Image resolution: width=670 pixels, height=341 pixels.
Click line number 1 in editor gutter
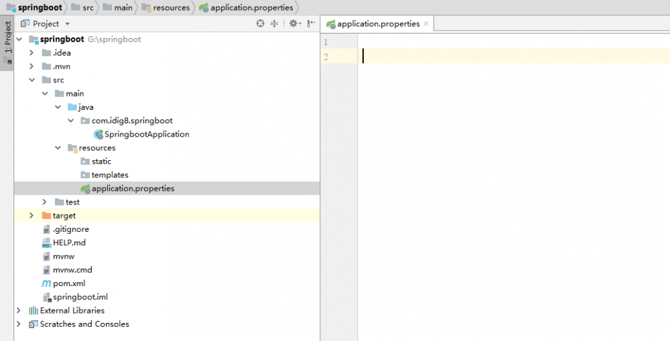[326, 42]
